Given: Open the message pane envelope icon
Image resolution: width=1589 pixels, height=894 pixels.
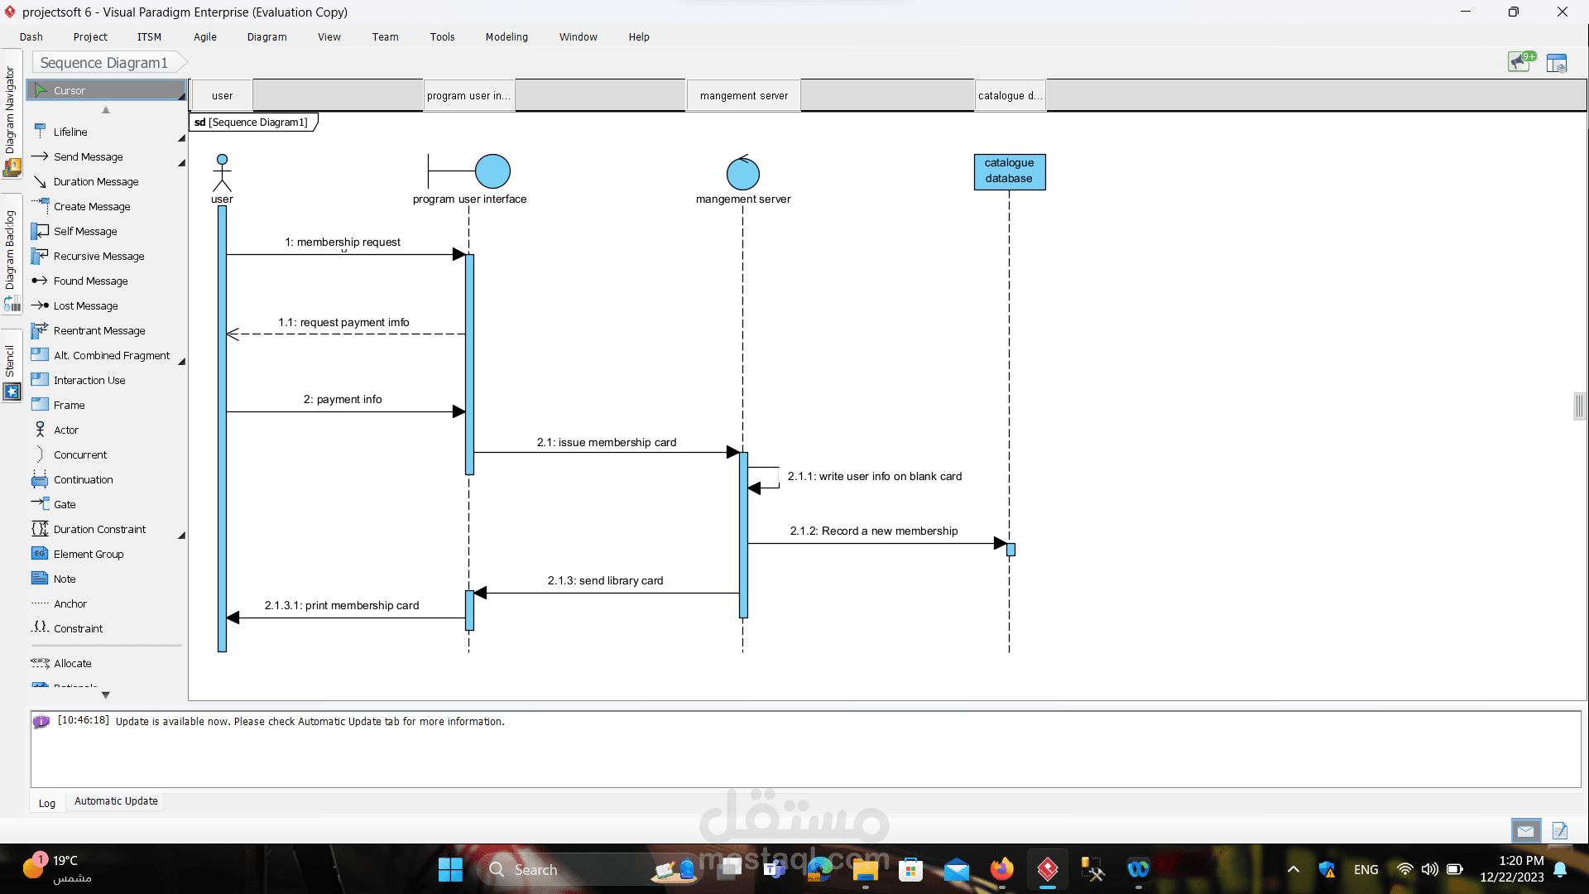Looking at the screenshot, I should pyautogui.click(x=1525, y=830).
